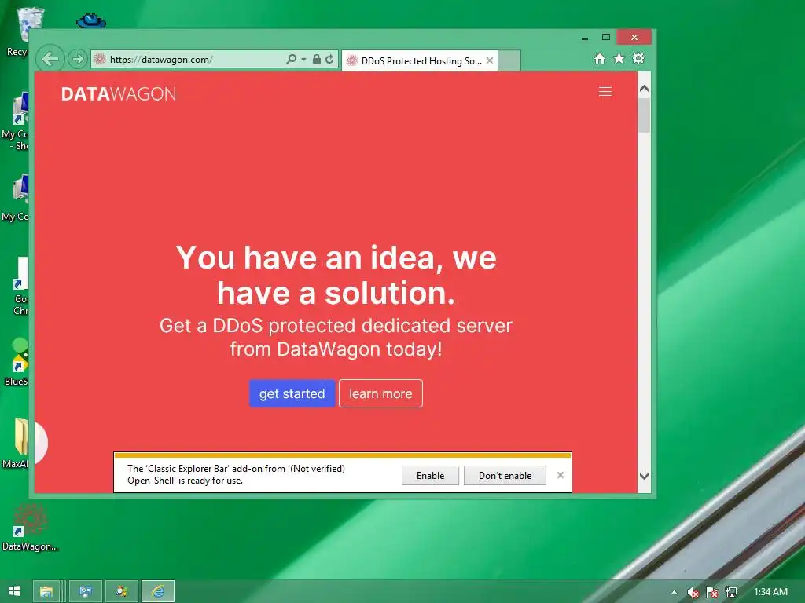Click the search magnifier in address bar
The width and height of the screenshot is (805, 603).
(291, 59)
